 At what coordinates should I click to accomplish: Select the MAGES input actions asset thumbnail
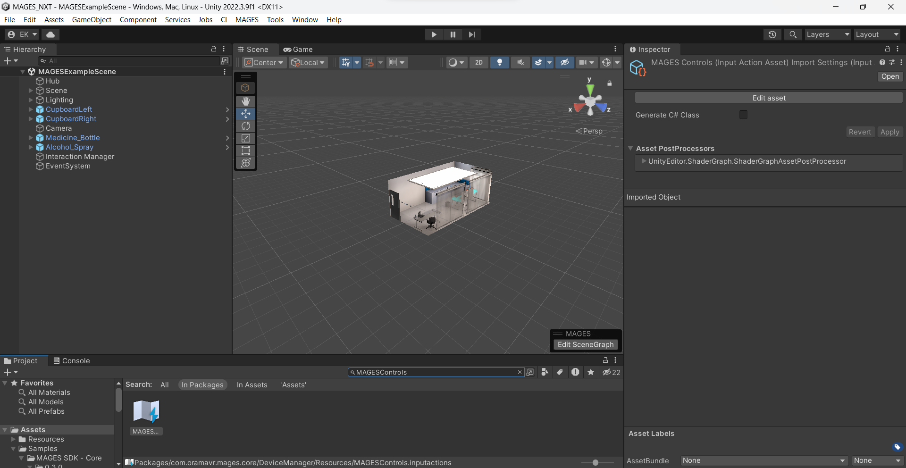click(146, 411)
